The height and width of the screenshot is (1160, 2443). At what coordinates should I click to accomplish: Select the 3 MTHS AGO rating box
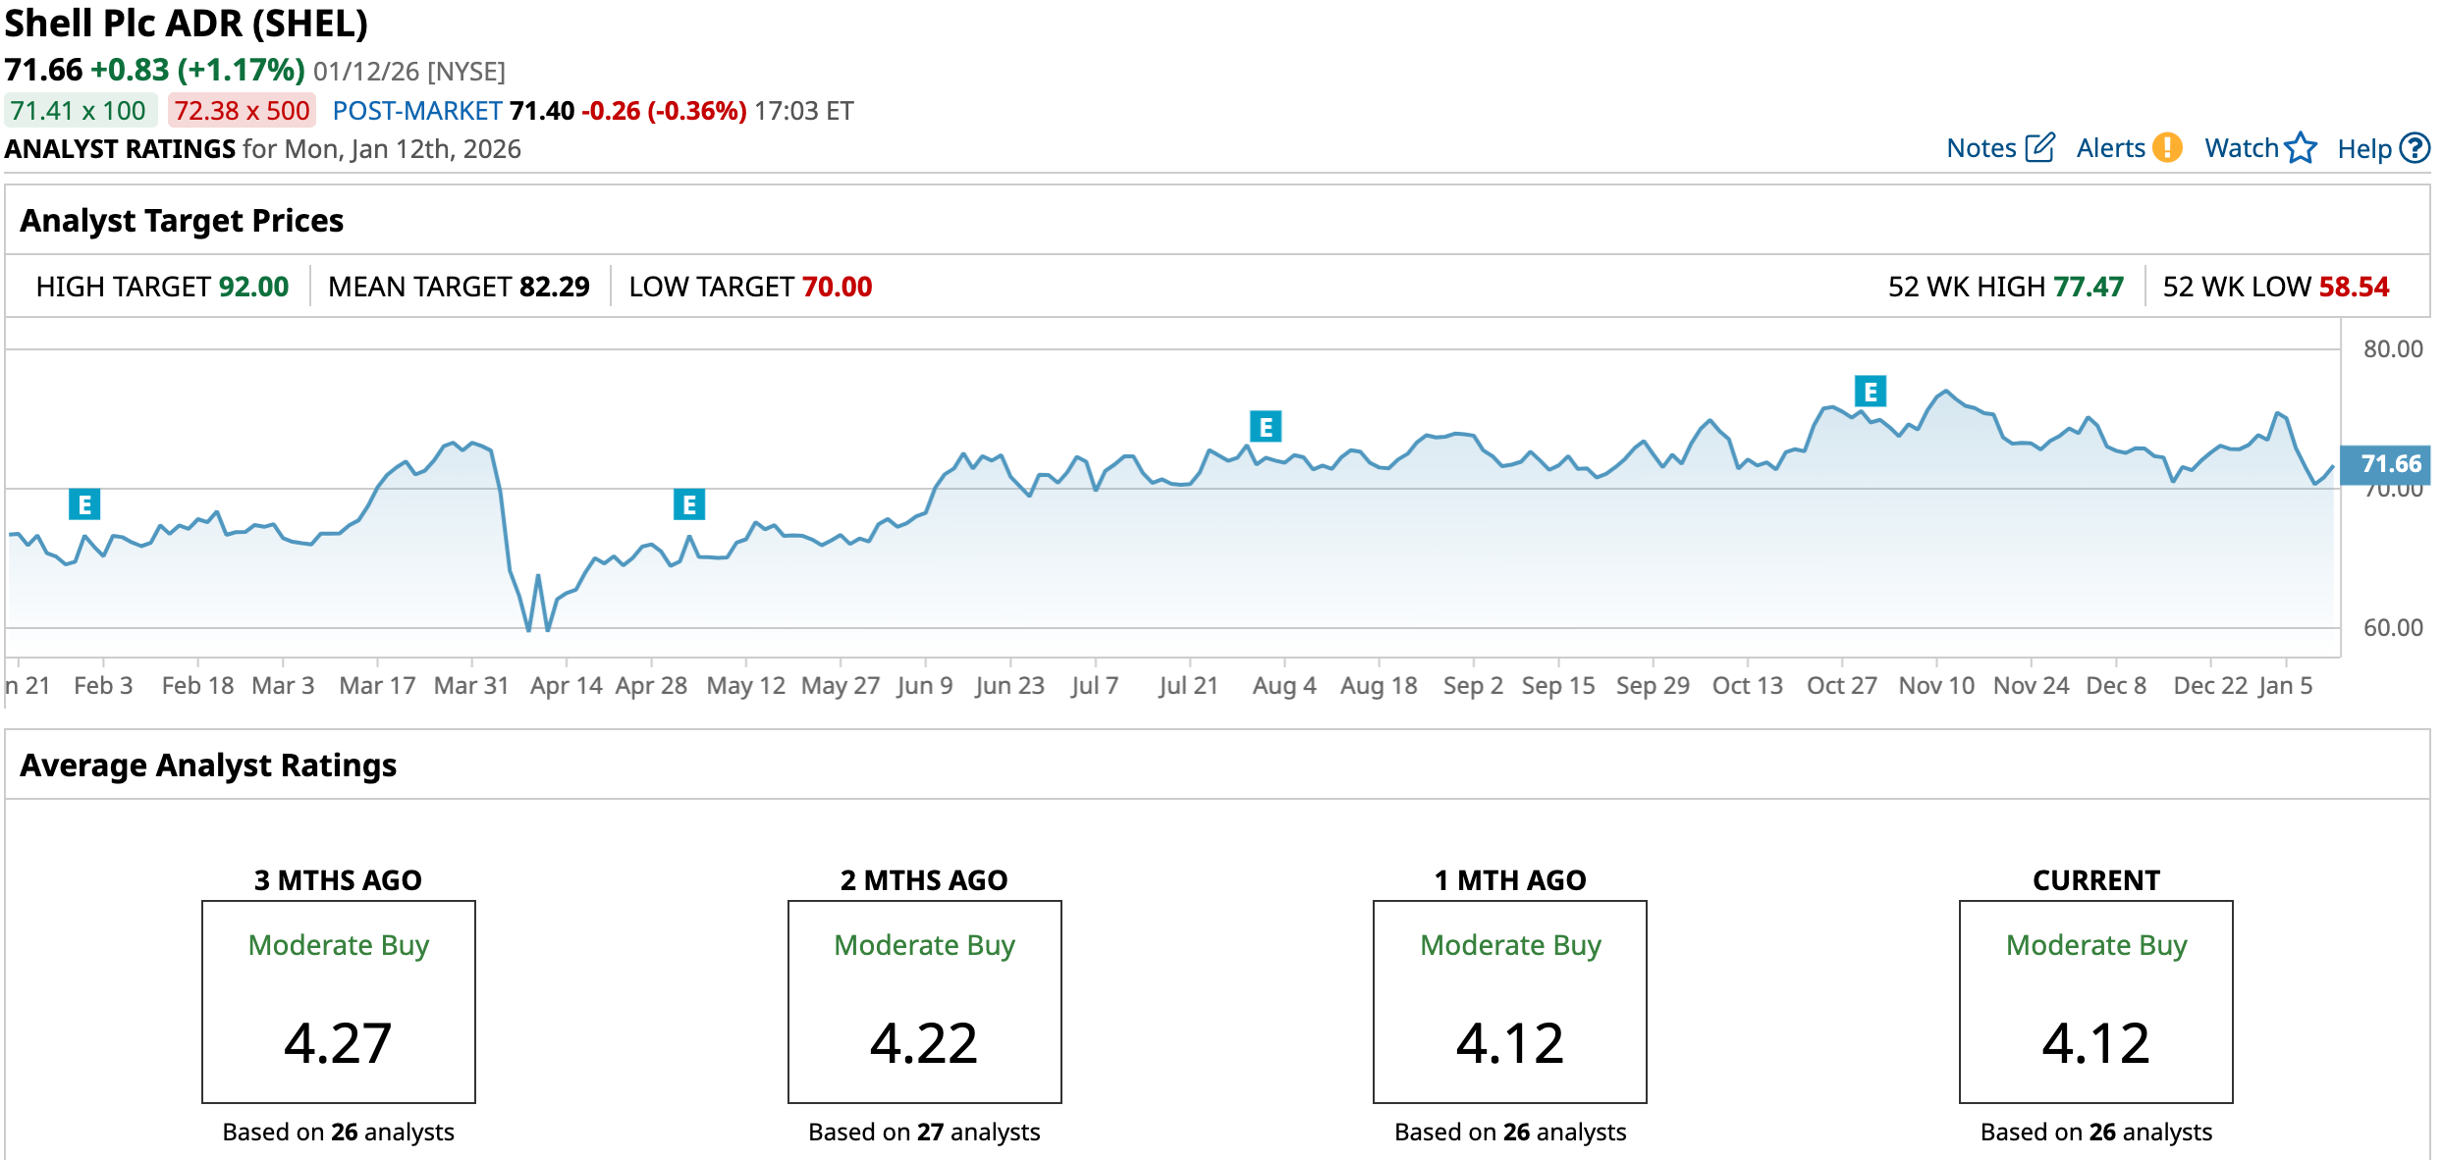point(339,1001)
